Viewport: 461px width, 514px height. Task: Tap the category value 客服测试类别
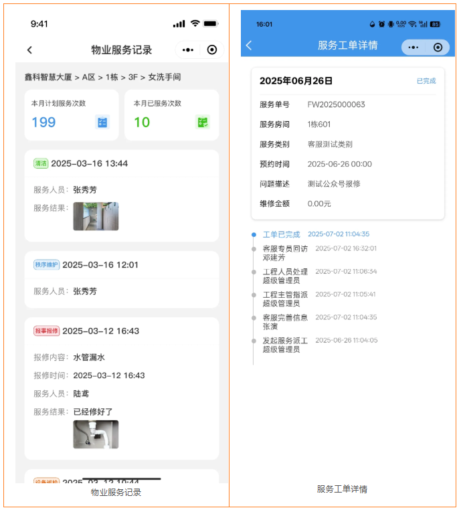point(330,145)
